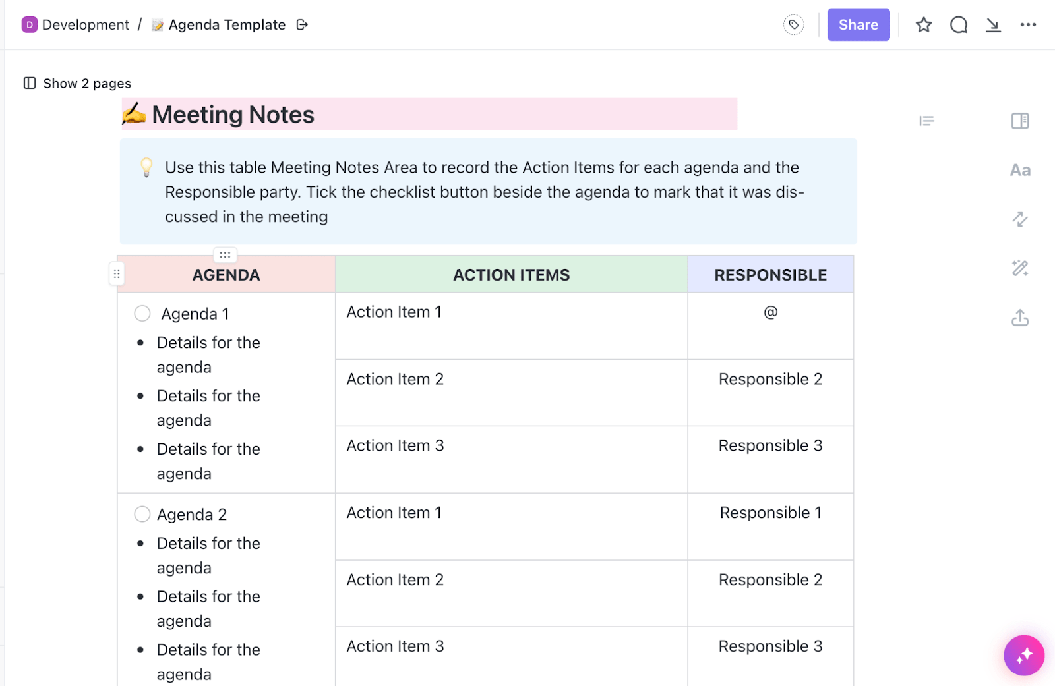Open the Development breadcrumb link
Image resolution: width=1055 pixels, height=686 pixels.
tap(86, 25)
